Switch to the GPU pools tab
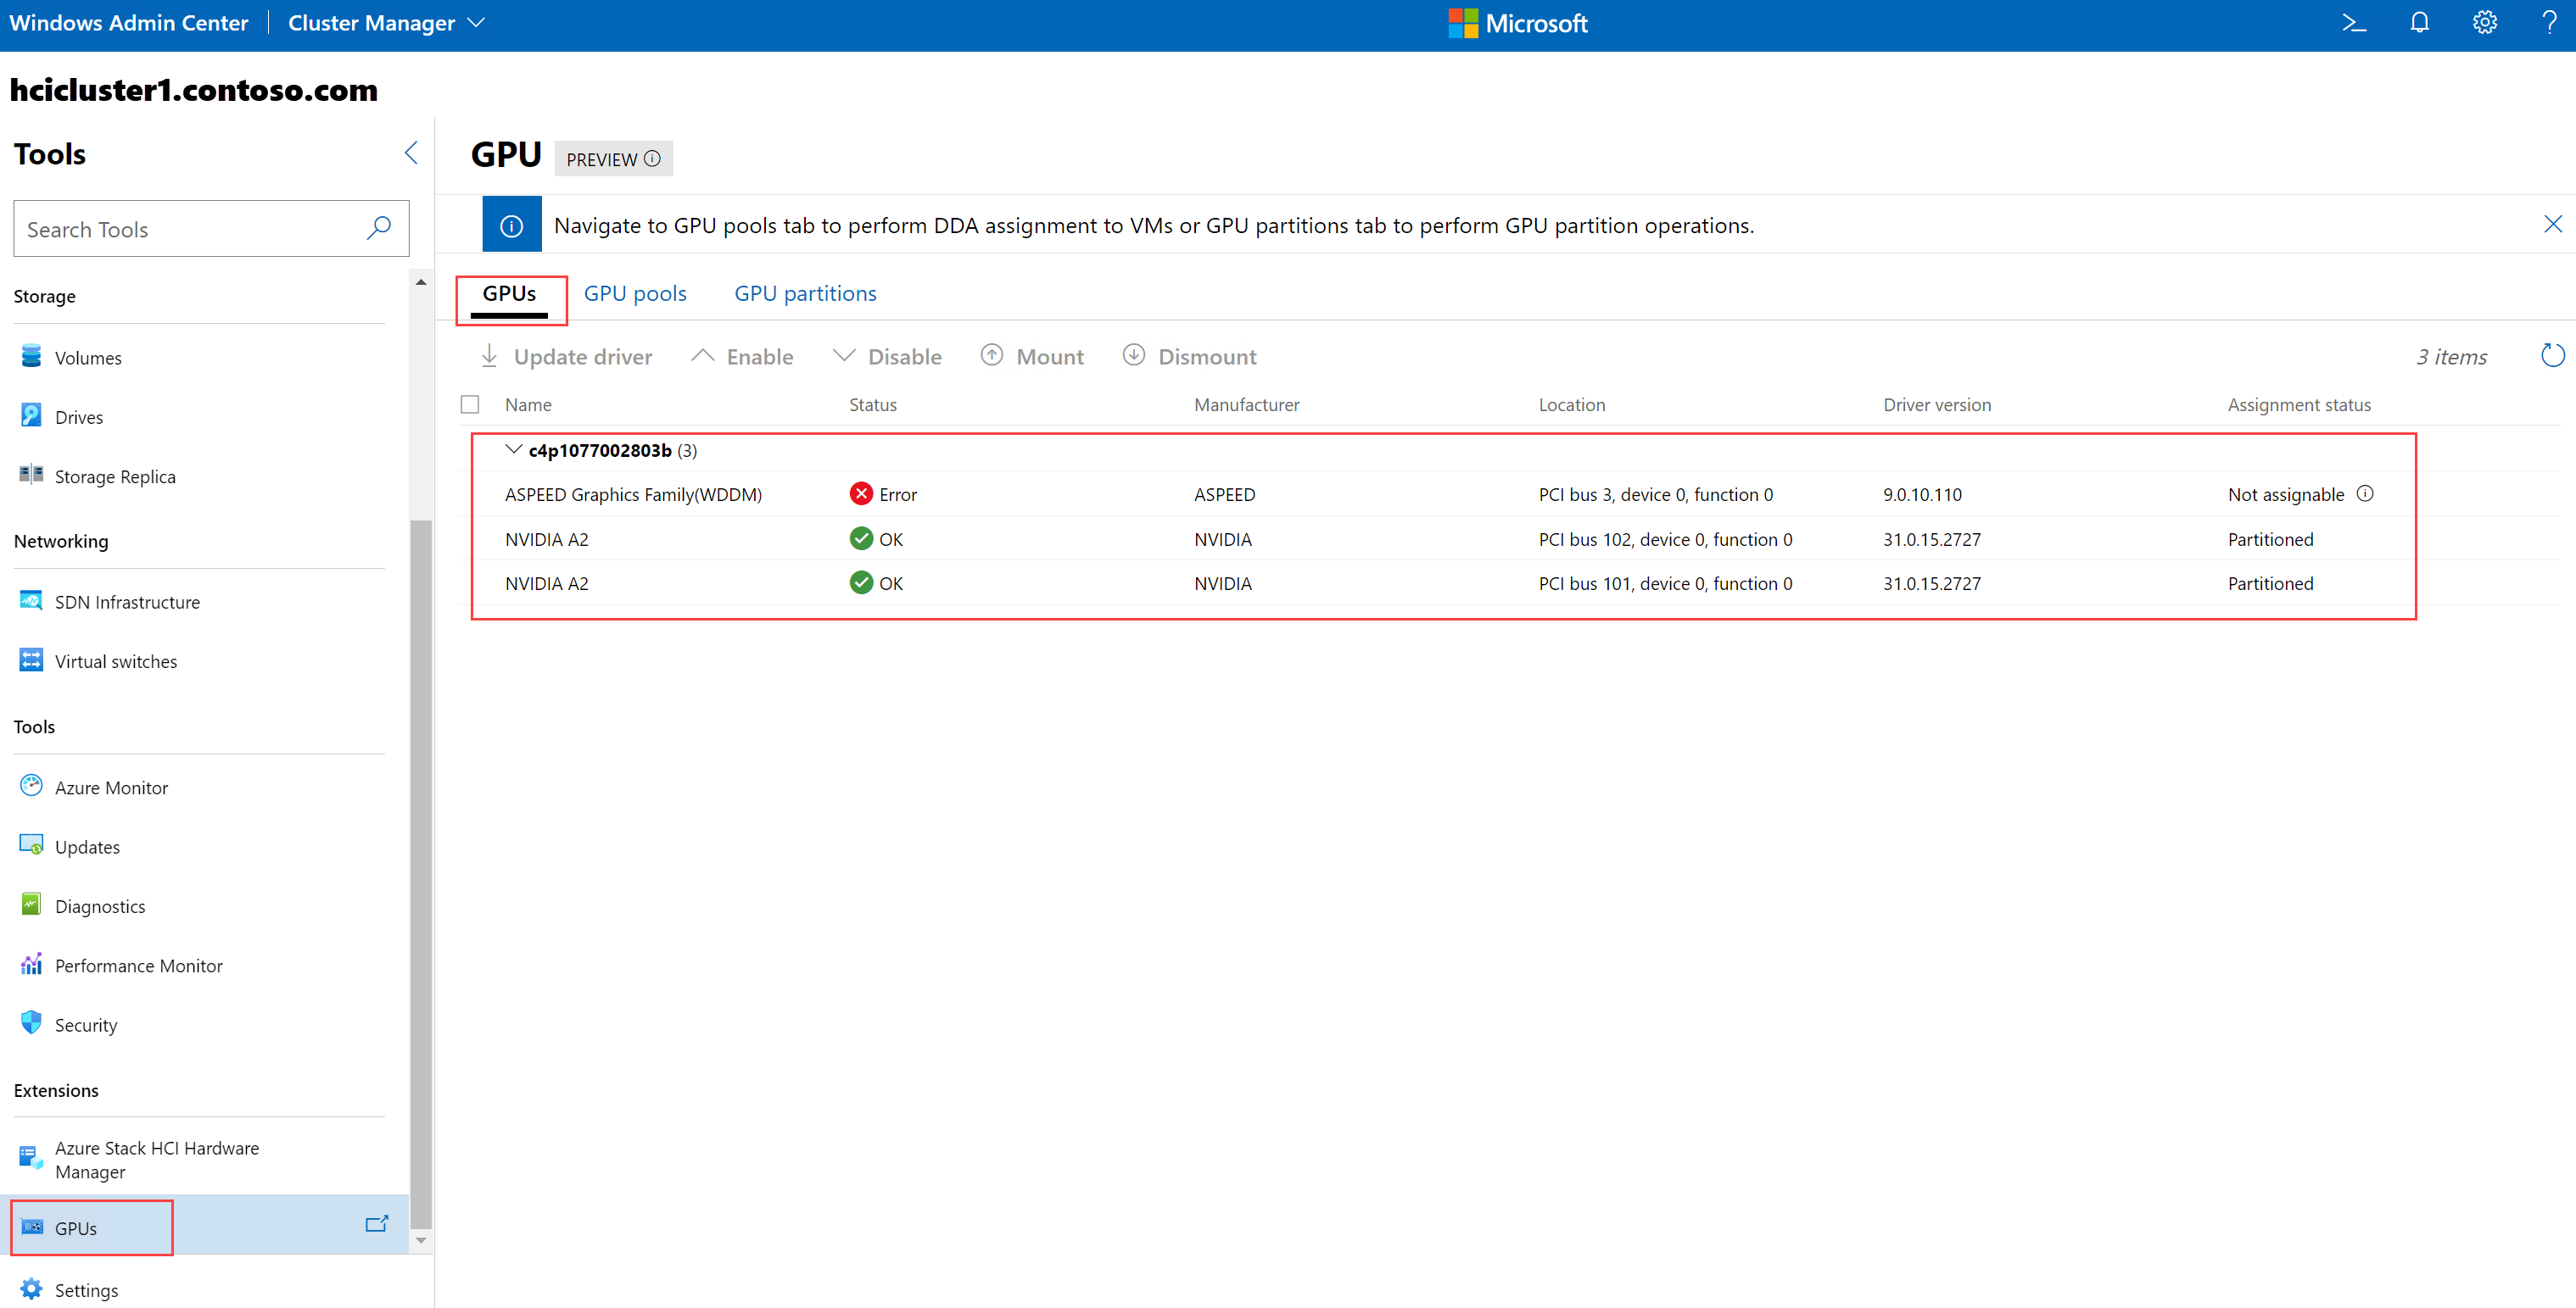The height and width of the screenshot is (1308, 2576). [635, 294]
